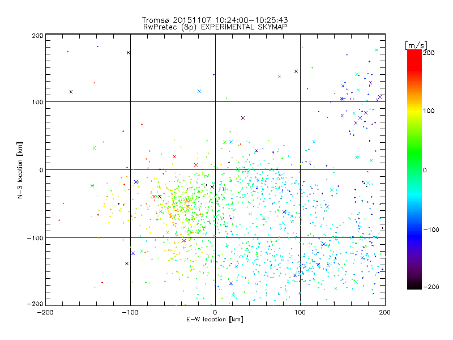Viewport: 453px width, 340px height.
Task: Click the y-axis tick label '-100'
Action: 35,238
